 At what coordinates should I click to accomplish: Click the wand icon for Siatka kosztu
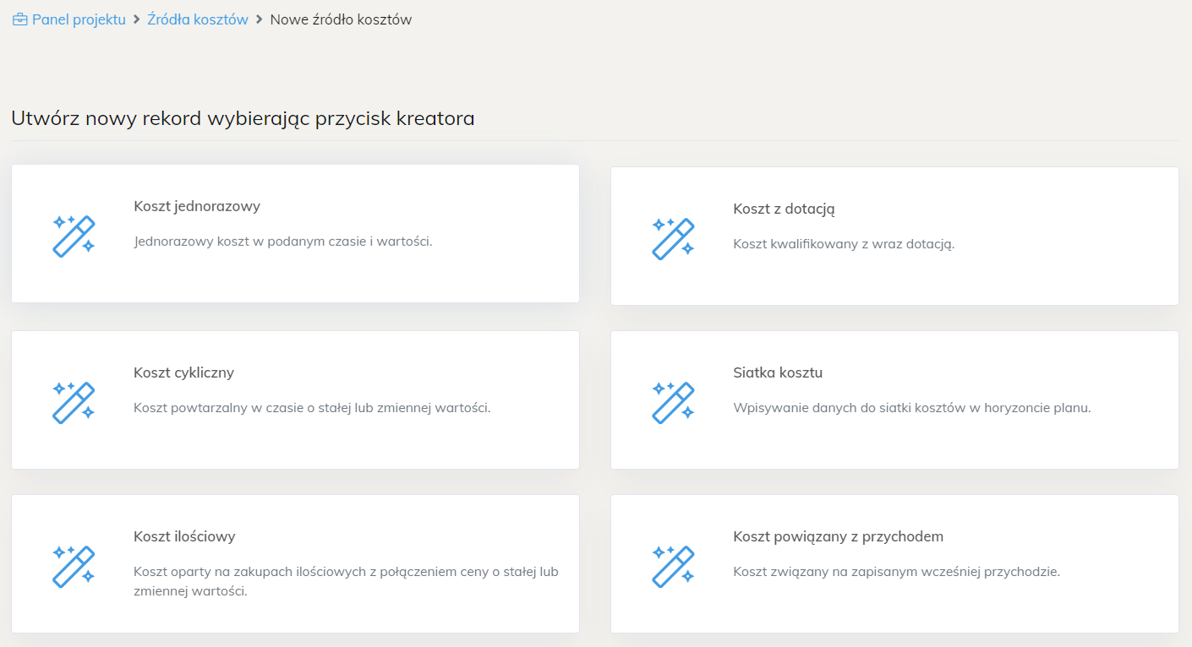click(x=673, y=402)
